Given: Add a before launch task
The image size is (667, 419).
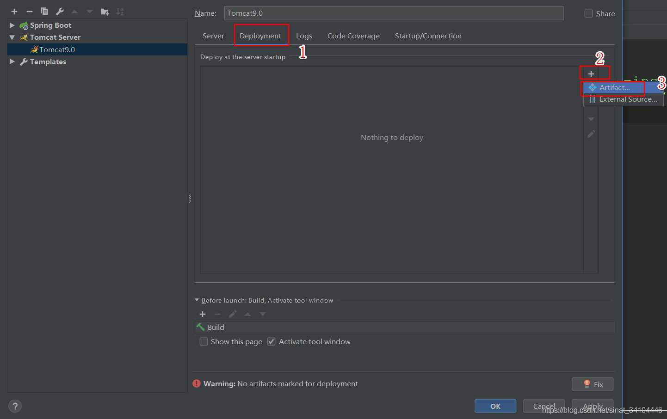Looking at the screenshot, I should (203, 314).
